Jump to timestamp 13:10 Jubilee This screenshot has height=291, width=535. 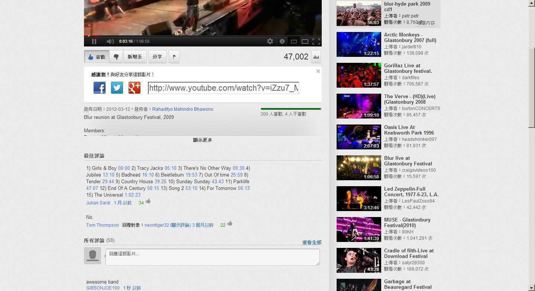click(108, 175)
